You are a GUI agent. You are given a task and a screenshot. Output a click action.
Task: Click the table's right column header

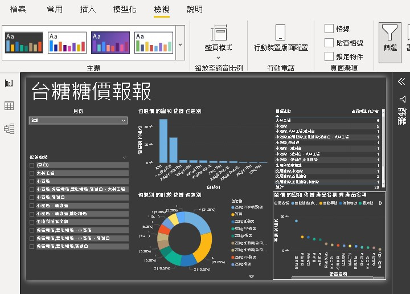tap(365, 111)
